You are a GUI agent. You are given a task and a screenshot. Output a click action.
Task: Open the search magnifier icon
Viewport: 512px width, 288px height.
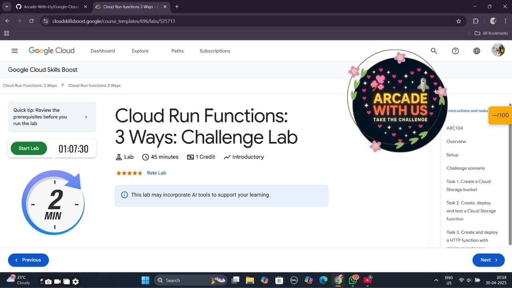tap(434, 51)
